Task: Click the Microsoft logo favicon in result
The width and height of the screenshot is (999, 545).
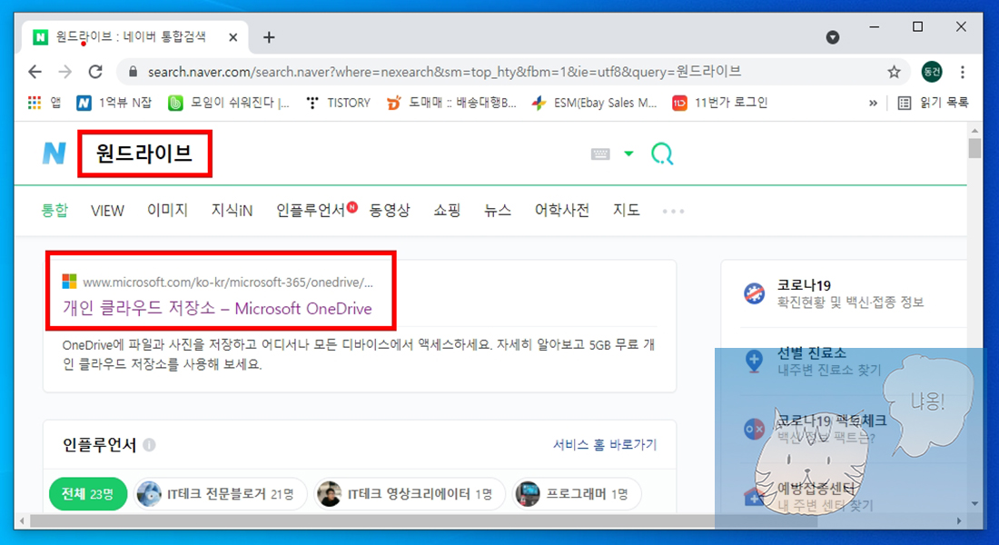Action: 69,281
